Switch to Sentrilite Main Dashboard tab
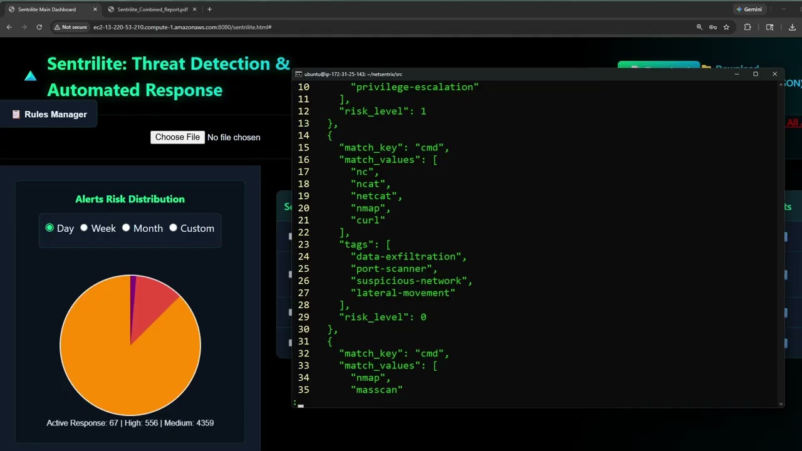This screenshot has height=451, width=802. tap(47, 9)
